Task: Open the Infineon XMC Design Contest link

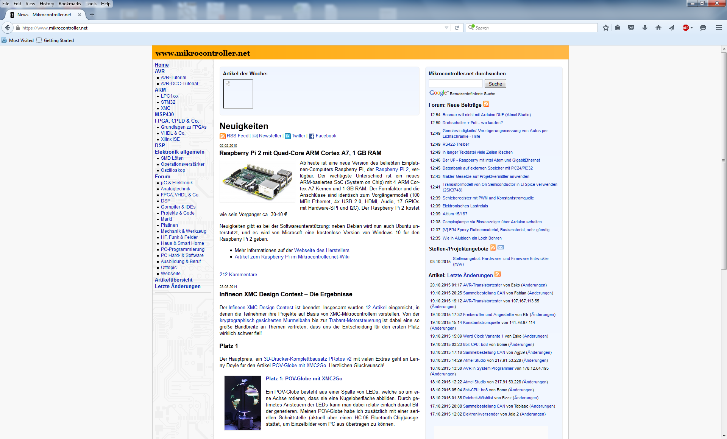Action: (261, 308)
